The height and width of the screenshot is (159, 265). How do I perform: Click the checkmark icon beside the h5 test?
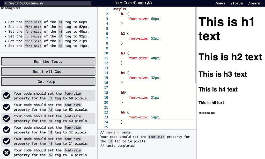tap(6, 141)
